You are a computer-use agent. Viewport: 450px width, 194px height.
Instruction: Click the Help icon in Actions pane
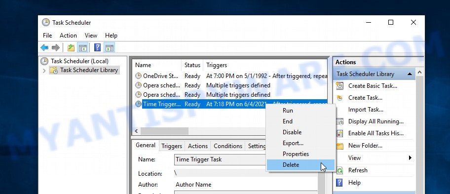pos(339,183)
